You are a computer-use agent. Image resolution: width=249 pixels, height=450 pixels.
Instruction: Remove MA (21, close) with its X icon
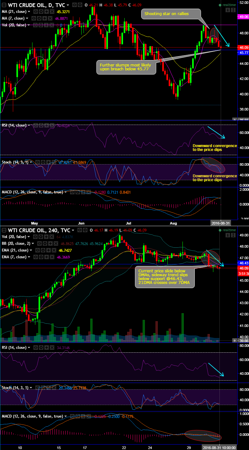point(51,12)
